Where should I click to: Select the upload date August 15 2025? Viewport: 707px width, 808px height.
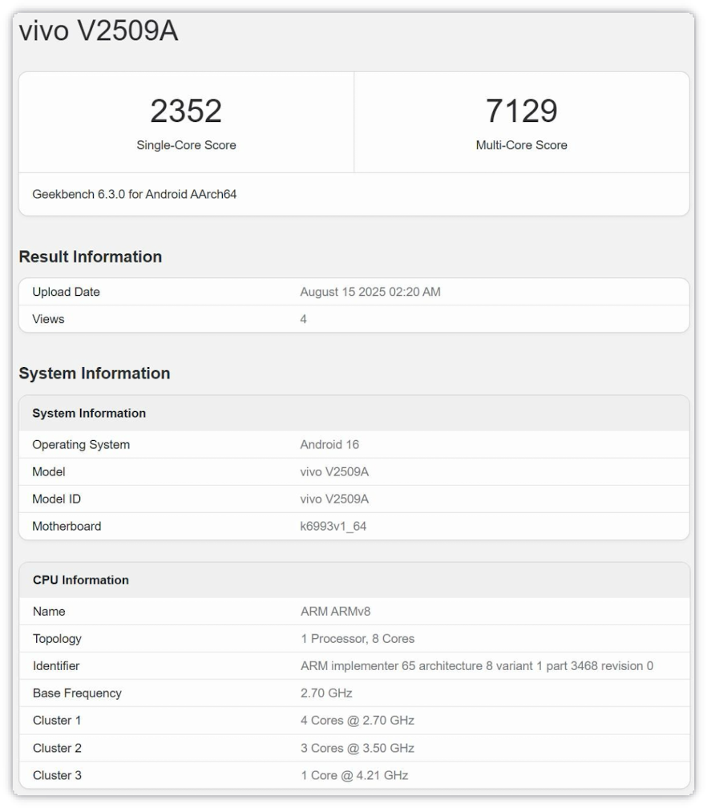(x=370, y=292)
